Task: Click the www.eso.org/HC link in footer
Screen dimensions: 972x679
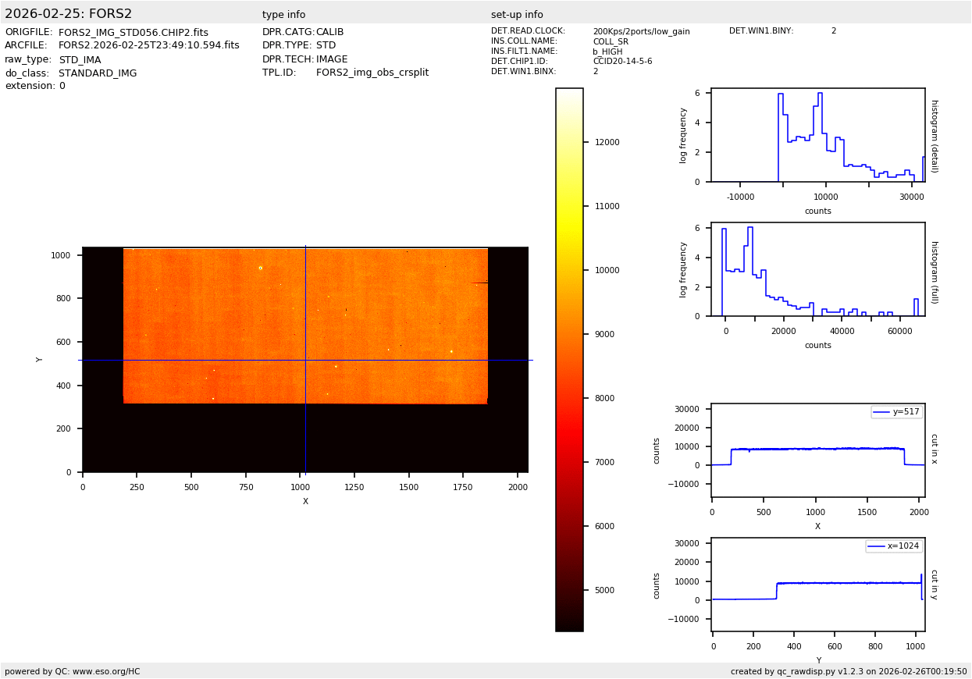Action: 106,671
